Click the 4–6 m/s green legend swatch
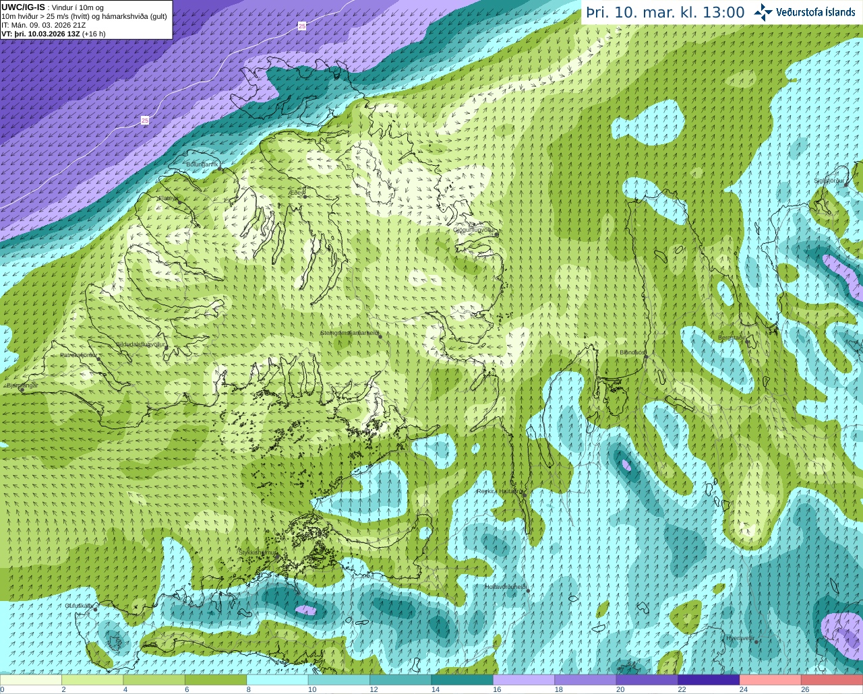Viewport: 863px width, 694px height. [x=154, y=680]
